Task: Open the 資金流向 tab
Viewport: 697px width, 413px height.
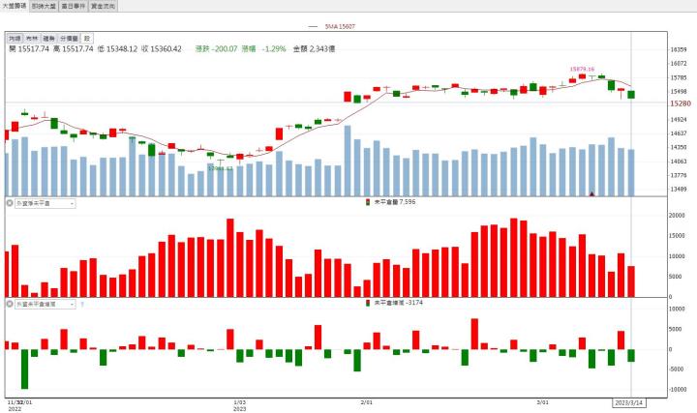Action: click(103, 6)
